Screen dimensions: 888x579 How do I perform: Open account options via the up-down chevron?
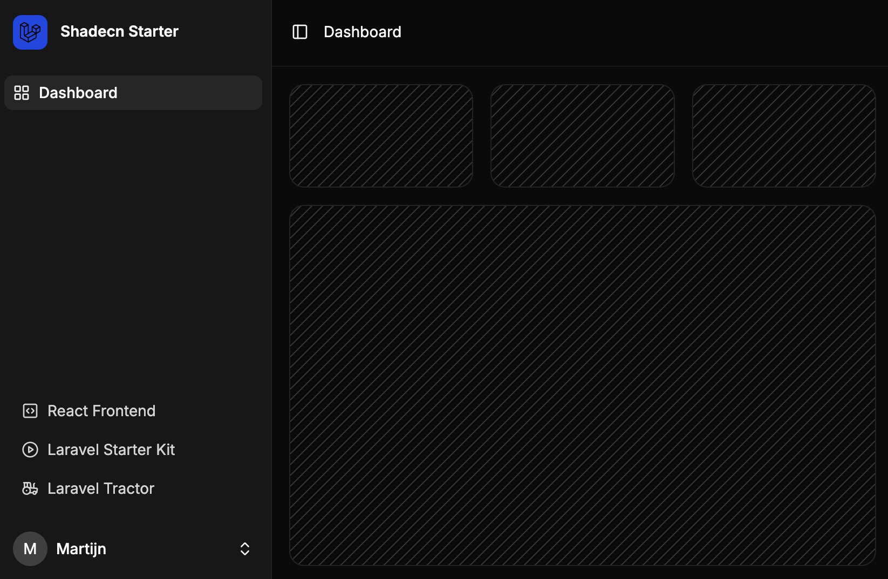click(244, 548)
